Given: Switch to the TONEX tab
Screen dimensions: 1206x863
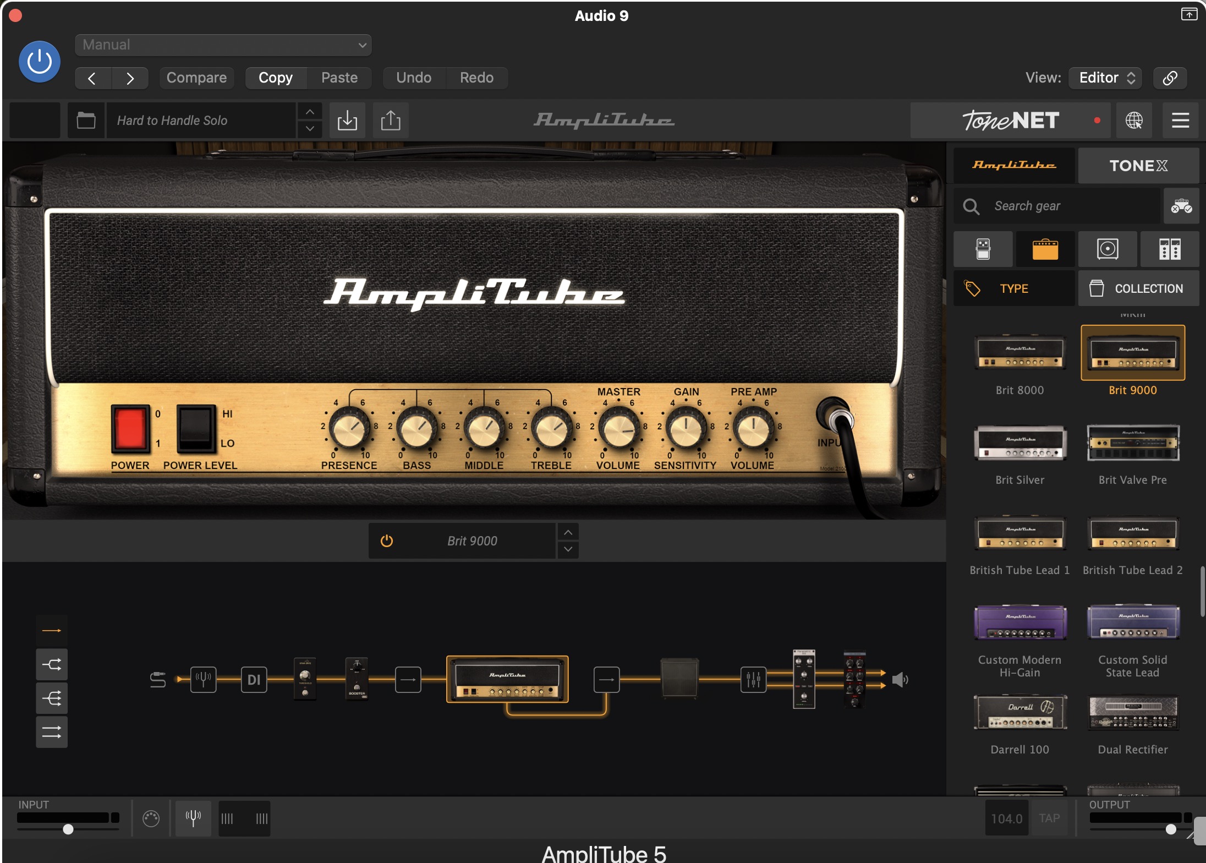Looking at the screenshot, I should click(x=1138, y=165).
